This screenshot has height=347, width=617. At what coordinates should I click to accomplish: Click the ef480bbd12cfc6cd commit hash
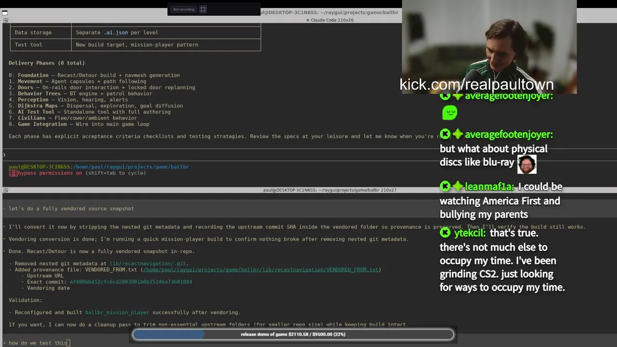tap(131, 282)
